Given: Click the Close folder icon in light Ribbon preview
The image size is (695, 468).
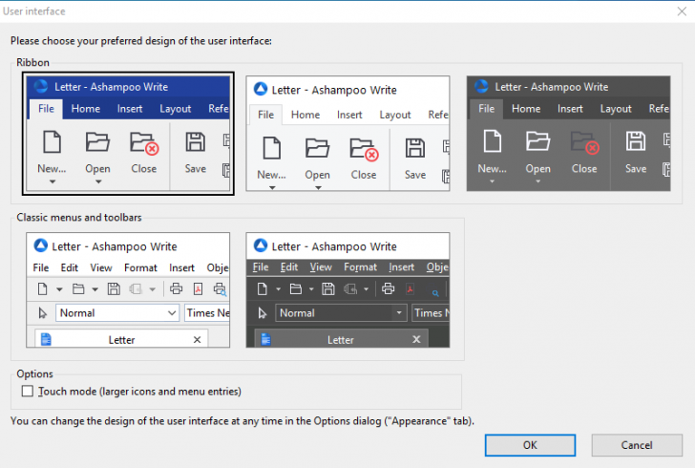Looking at the screenshot, I should 364,148.
